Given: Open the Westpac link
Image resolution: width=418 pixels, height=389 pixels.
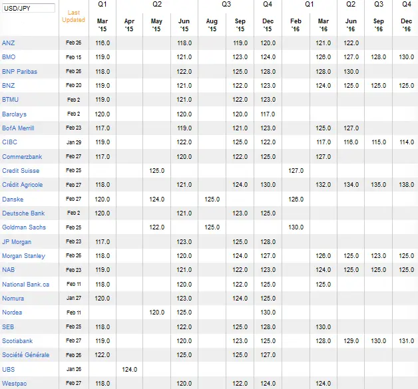Looking at the screenshot, I should [15, 384].
